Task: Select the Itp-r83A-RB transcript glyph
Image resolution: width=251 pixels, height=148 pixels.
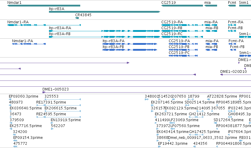Action: click(x=104, y=37)
